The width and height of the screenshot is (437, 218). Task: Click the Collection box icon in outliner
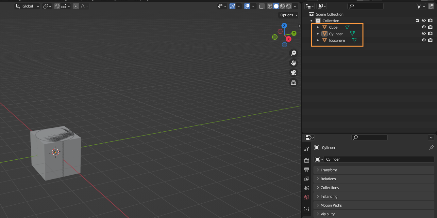tap(318, 21)
